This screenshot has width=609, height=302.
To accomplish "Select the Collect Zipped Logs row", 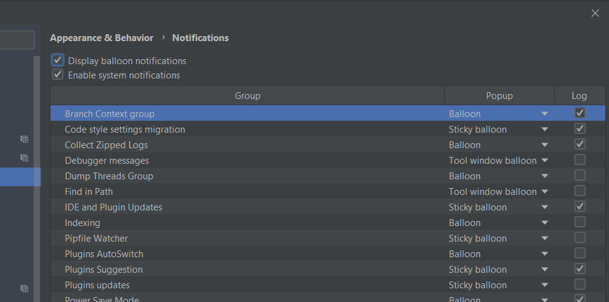I will [x=106, y=145].
